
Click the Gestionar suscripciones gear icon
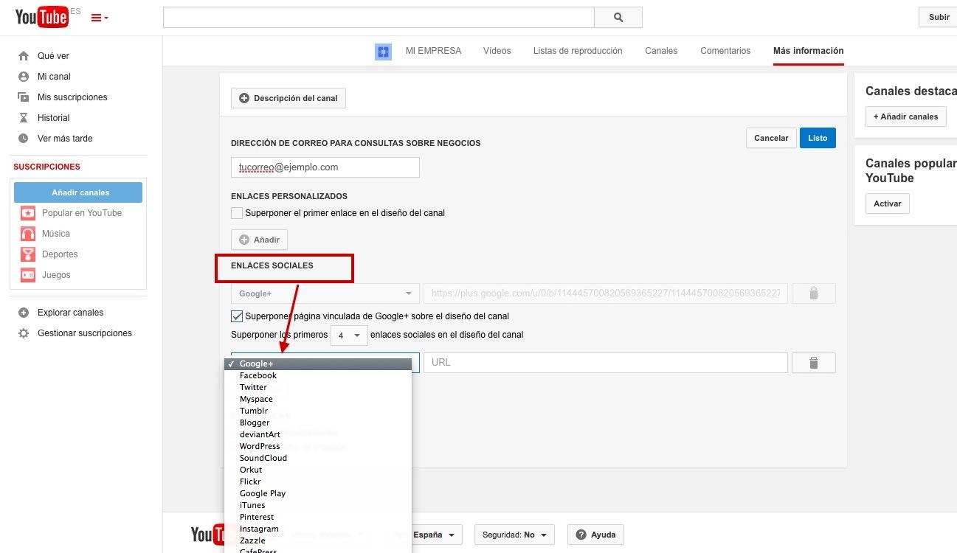(24, 333)
